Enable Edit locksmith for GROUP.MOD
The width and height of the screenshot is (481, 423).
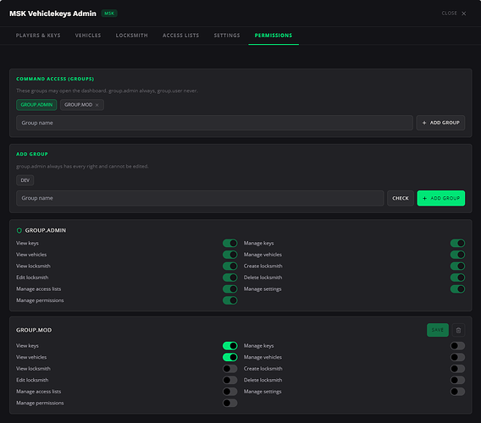pos(230,380)
